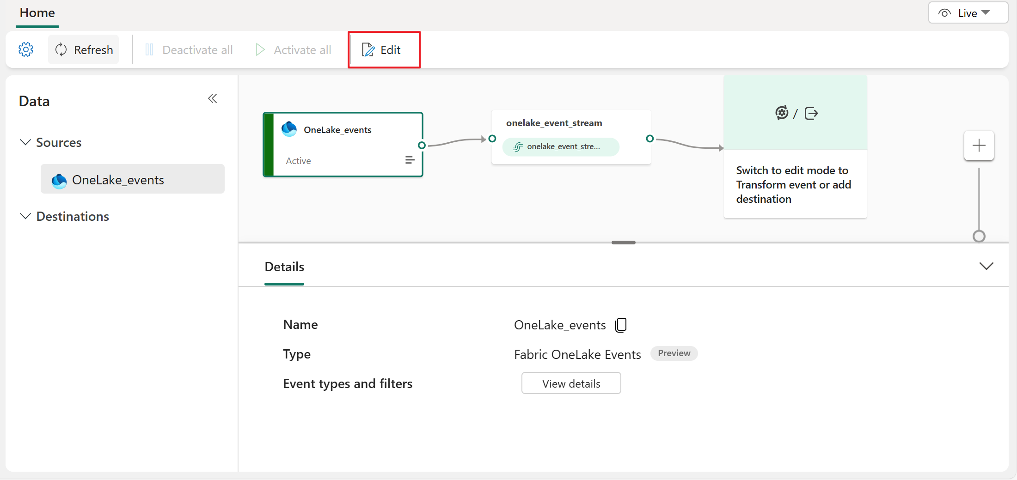
Task: Click Edit to switch to edit mode
Action: [382, 49]
